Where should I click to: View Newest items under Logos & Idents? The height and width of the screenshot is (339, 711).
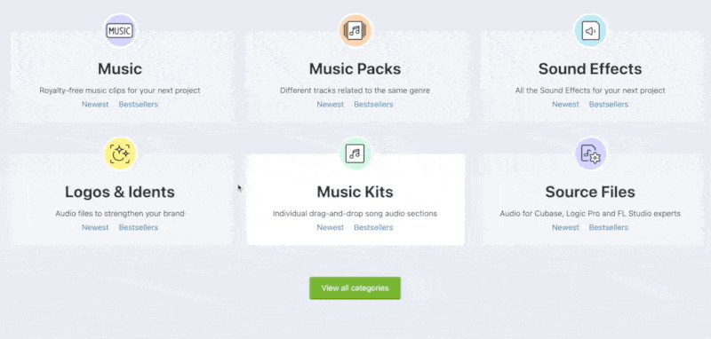pyautogui.click(x=95, y=228)
